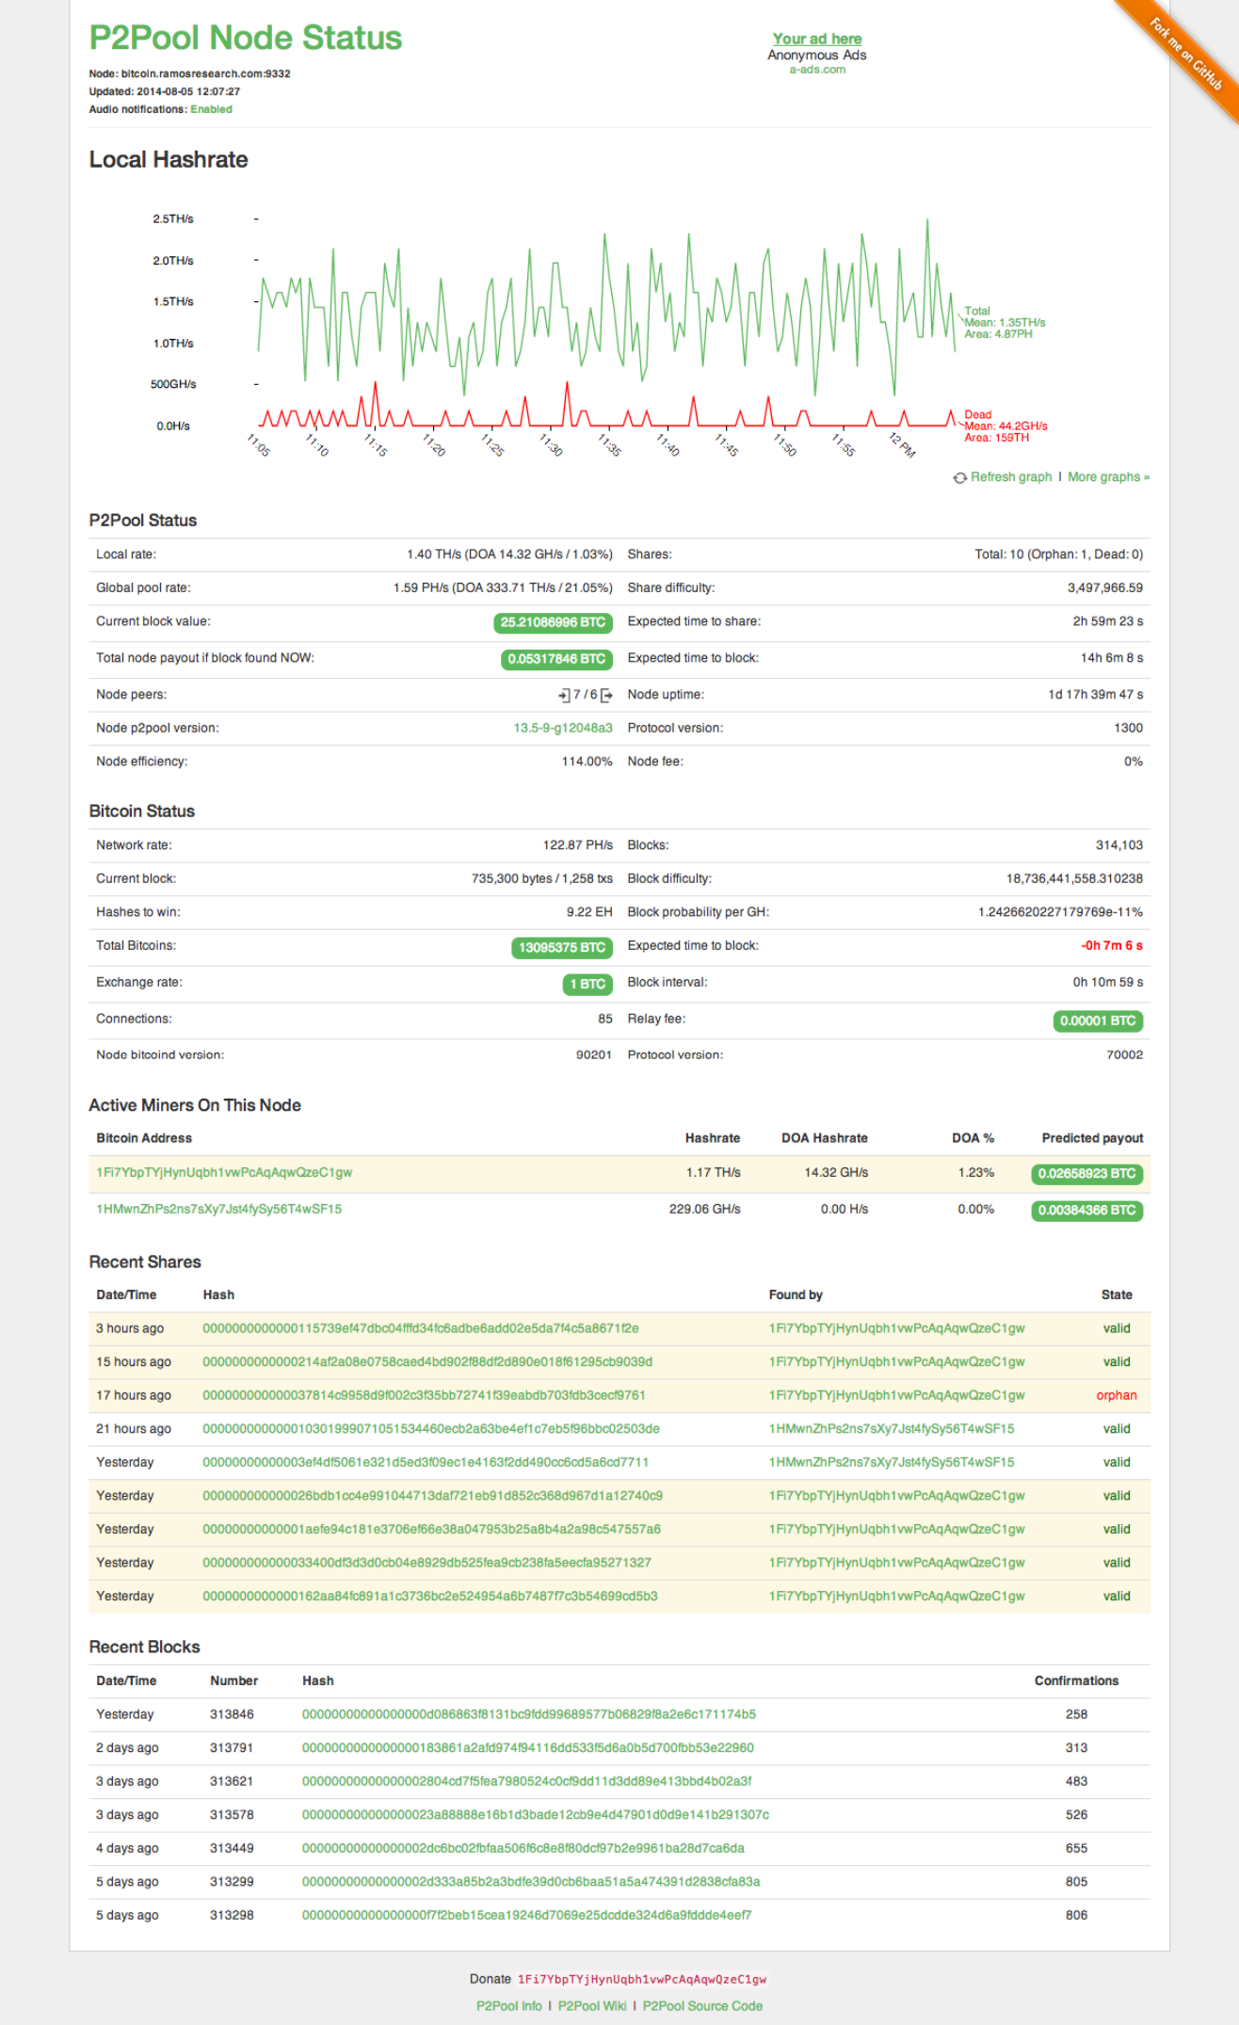Click the Blocks count 314,103
This screenshot has height=2025, width=1239.
[x=1119, y=845]
